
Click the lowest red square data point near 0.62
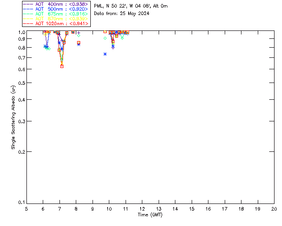click(x=62, y=66)
